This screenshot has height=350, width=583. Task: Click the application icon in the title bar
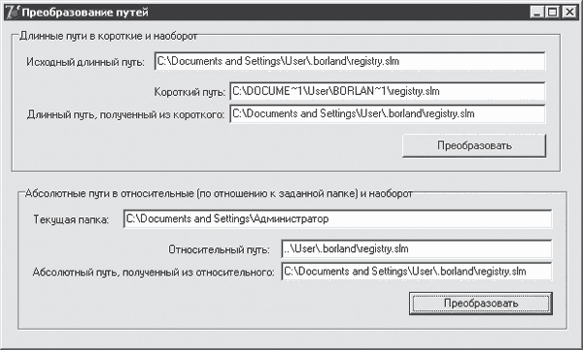click(13, 13)
